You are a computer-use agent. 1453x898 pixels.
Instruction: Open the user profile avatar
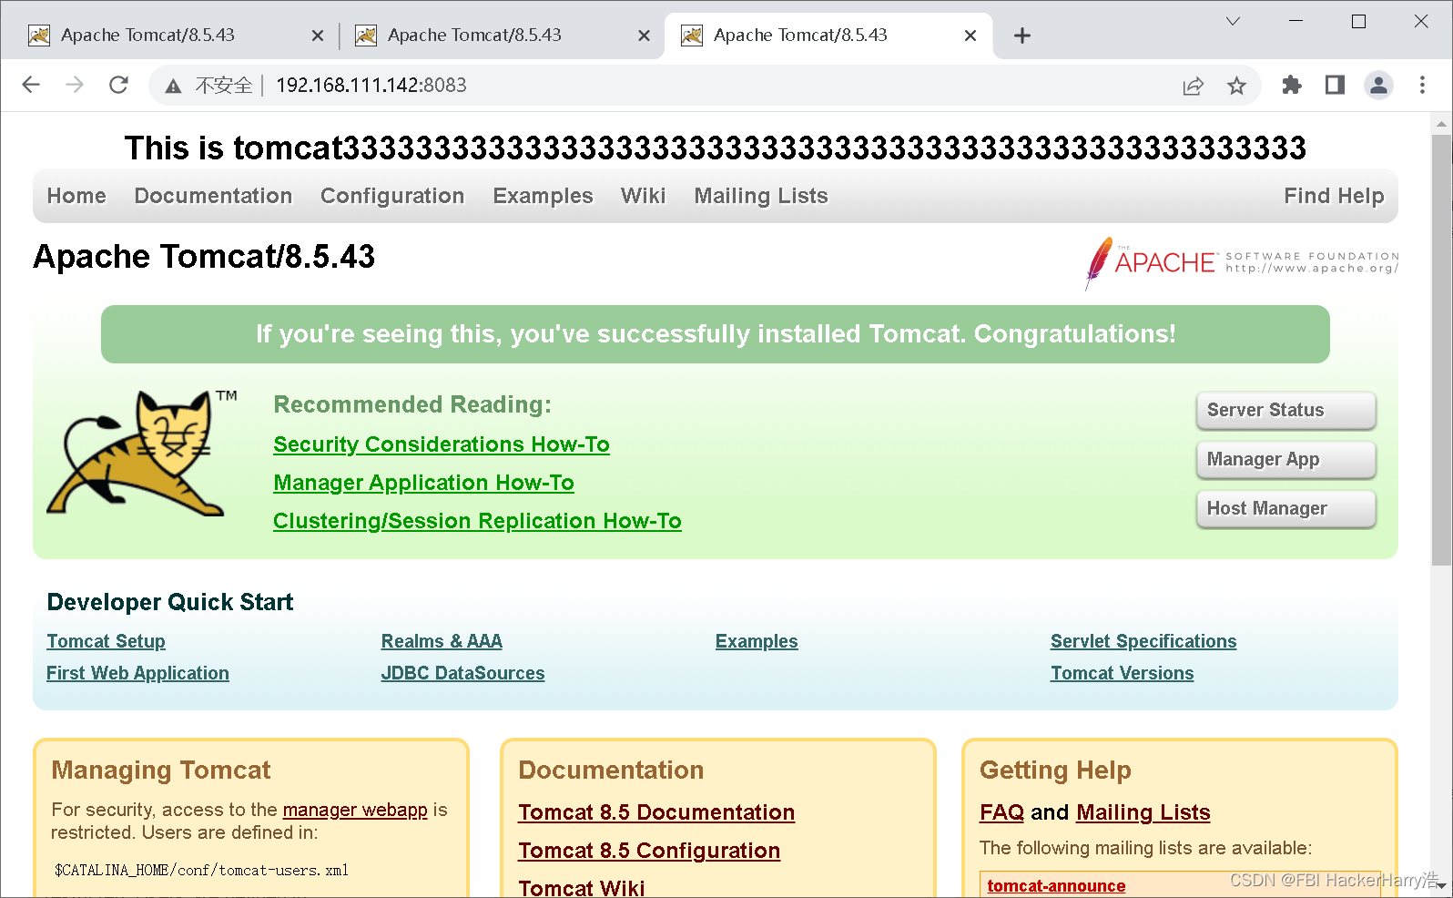[1378, 85]
